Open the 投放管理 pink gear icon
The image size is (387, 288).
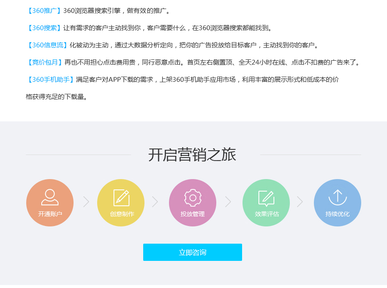click(x=193, y=202)
